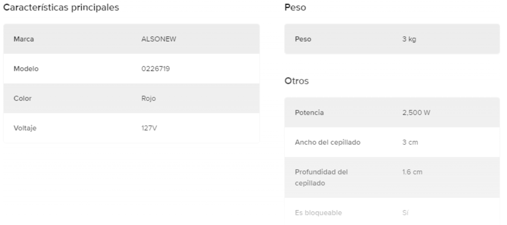Click the Rojo color value
This screenshot has width=507, height=225.
[148, 98]
